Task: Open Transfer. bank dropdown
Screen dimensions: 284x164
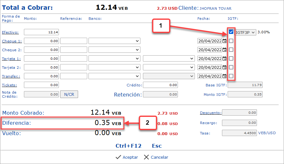Action: 114,76
